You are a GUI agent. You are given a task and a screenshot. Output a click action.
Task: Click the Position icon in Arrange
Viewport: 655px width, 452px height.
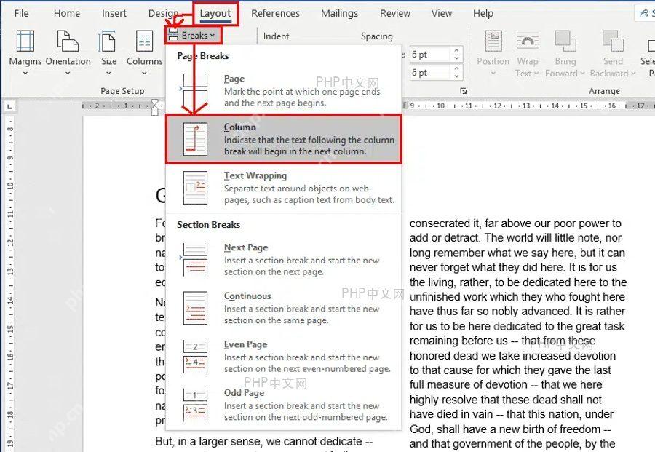493,41
